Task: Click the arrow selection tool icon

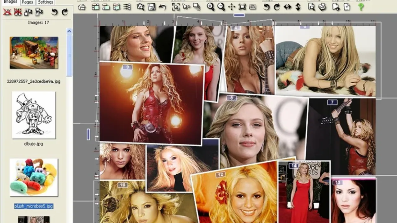Action: click(x=186, y=7)
